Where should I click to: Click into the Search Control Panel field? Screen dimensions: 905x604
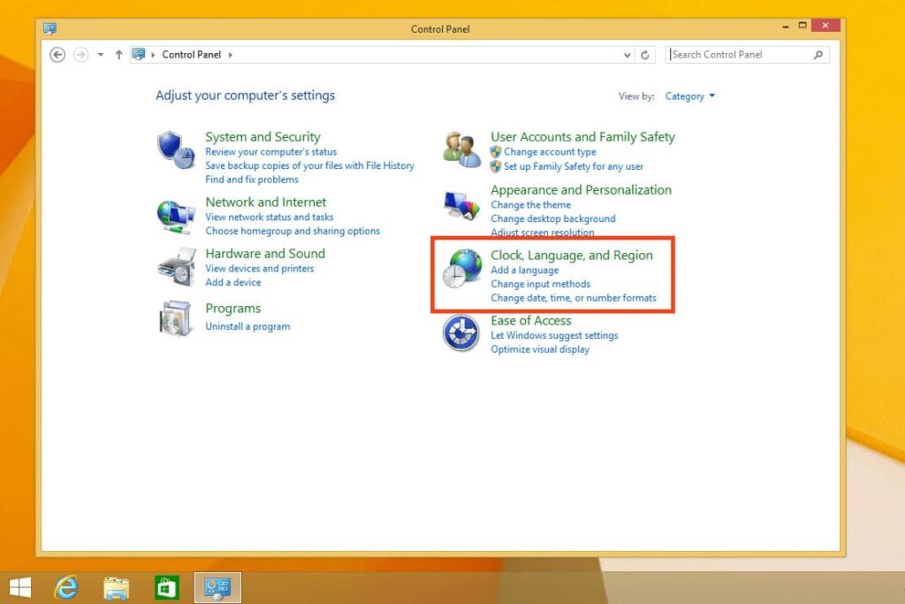coord(739,55)
